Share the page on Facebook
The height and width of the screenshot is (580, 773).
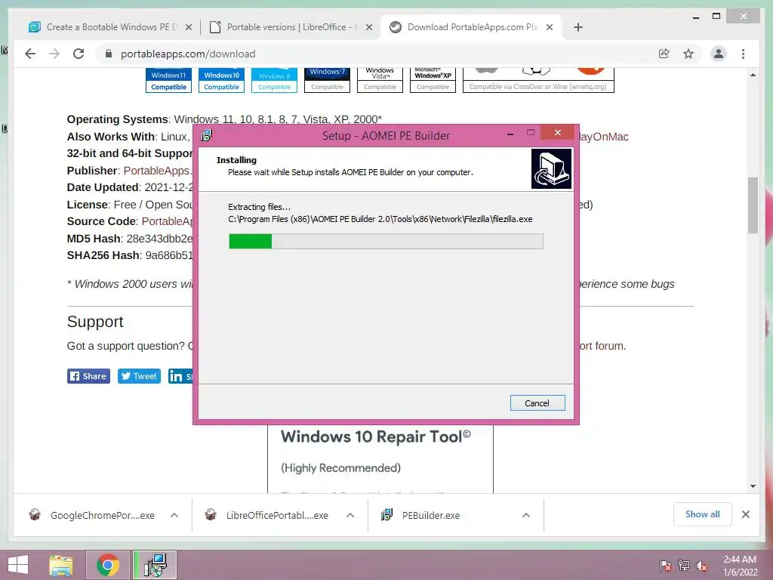coord(88,376)
